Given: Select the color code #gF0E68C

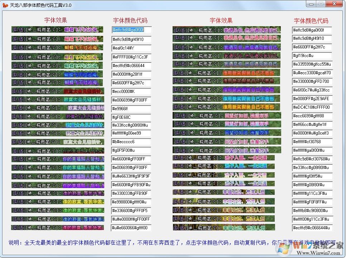Looking at the screenshot, I should tap(131, 117).
